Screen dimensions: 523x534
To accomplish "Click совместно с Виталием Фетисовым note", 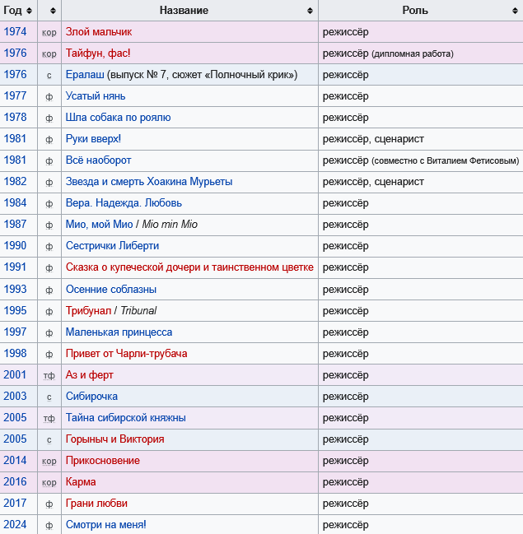I will click(446, 160).
